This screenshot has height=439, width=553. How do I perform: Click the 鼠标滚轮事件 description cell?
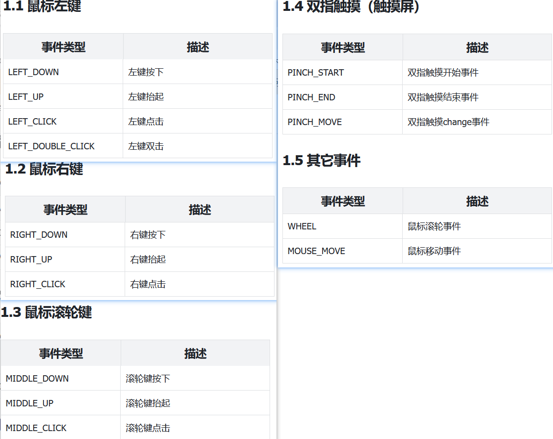tap(434, 226)
